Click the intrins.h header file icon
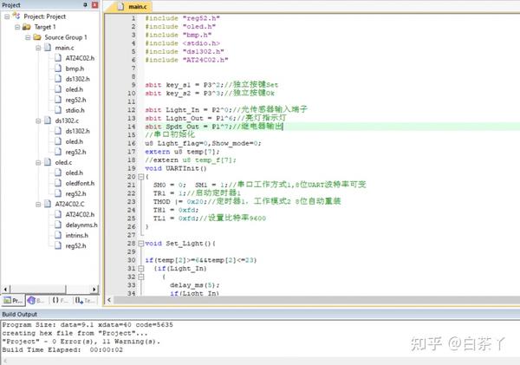The height and width of the screenshot is (365, 520). coord(58,235)
